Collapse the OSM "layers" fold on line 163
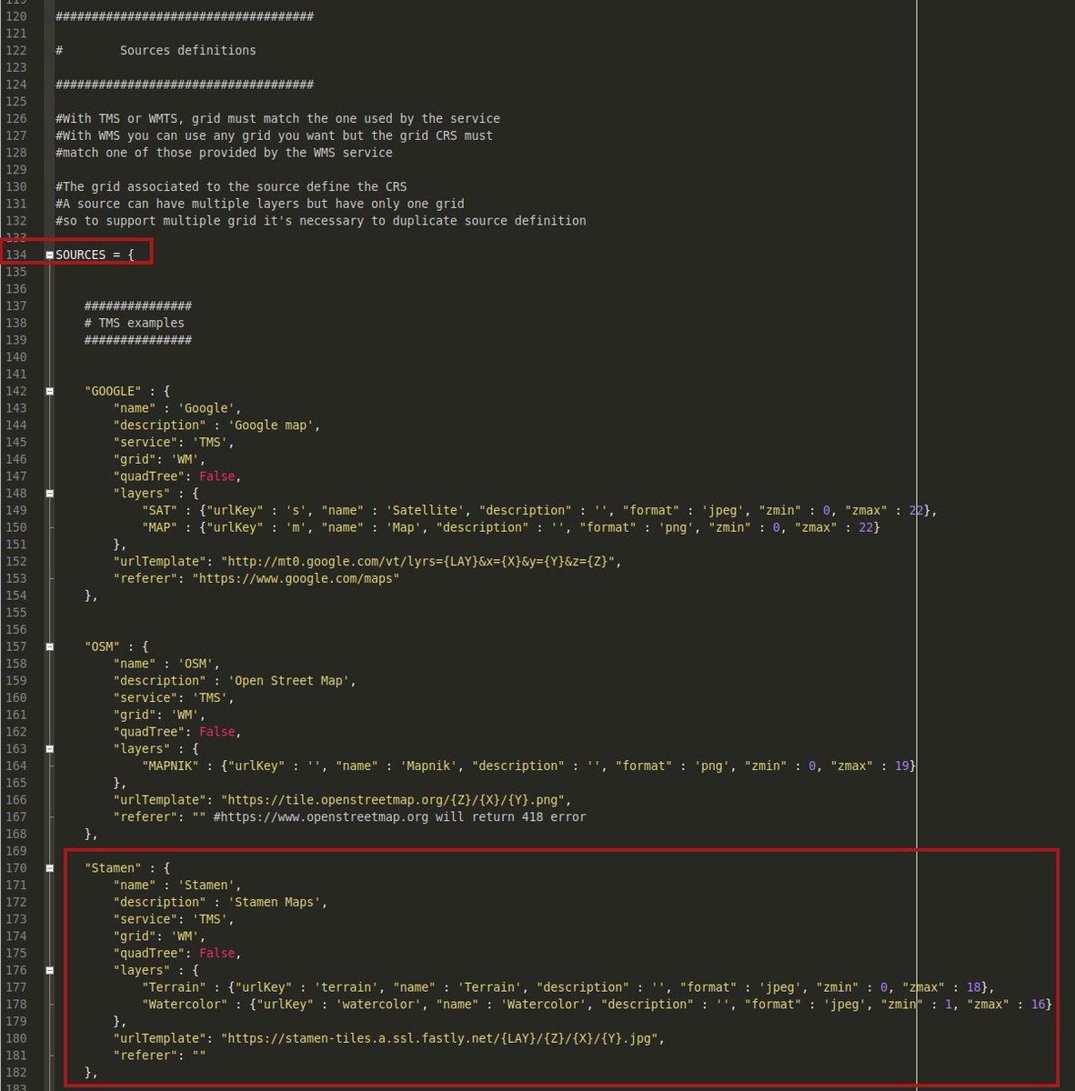 coord(50,749)
